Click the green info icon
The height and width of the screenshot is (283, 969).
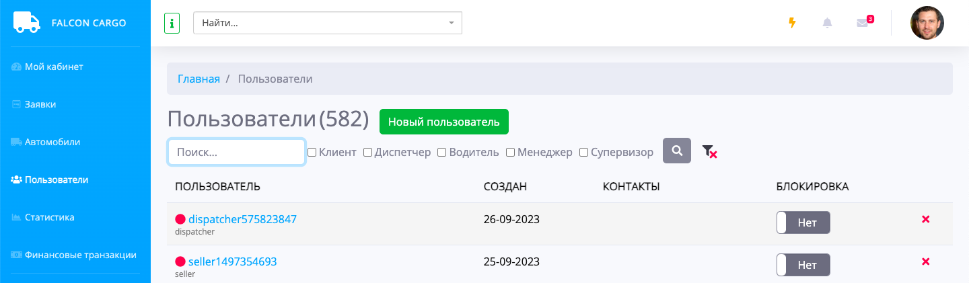coord(172,24)
